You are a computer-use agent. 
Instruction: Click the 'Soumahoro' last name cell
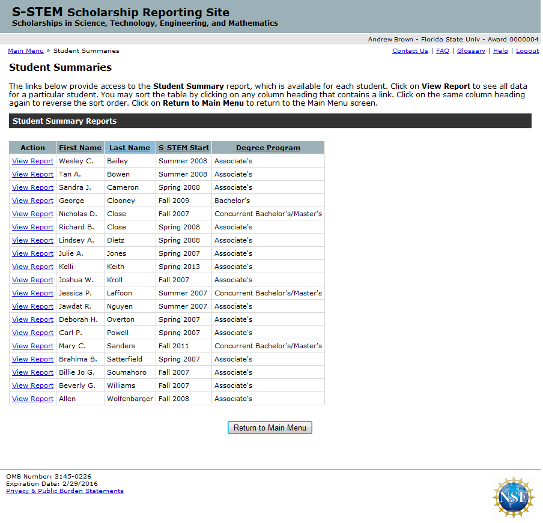(130, 372)
